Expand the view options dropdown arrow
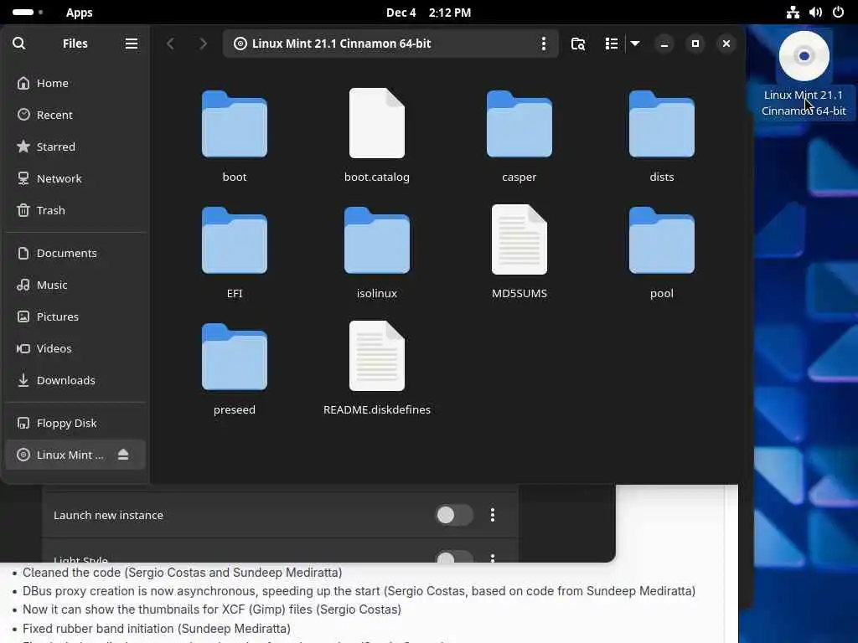The width and height of the screenshot is (858, 643). (x=635, y=44)
